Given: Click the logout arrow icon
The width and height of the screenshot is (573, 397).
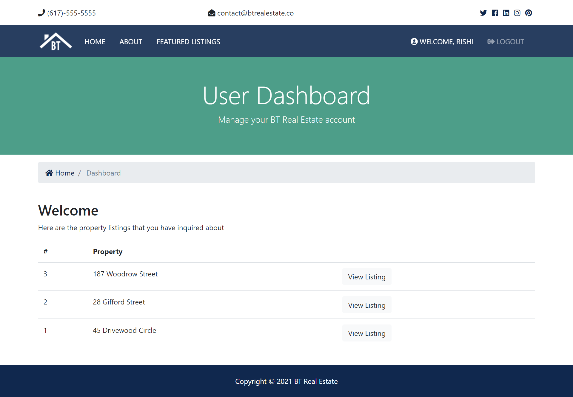Looking at the screenshot, I should (x=491, y=41).
